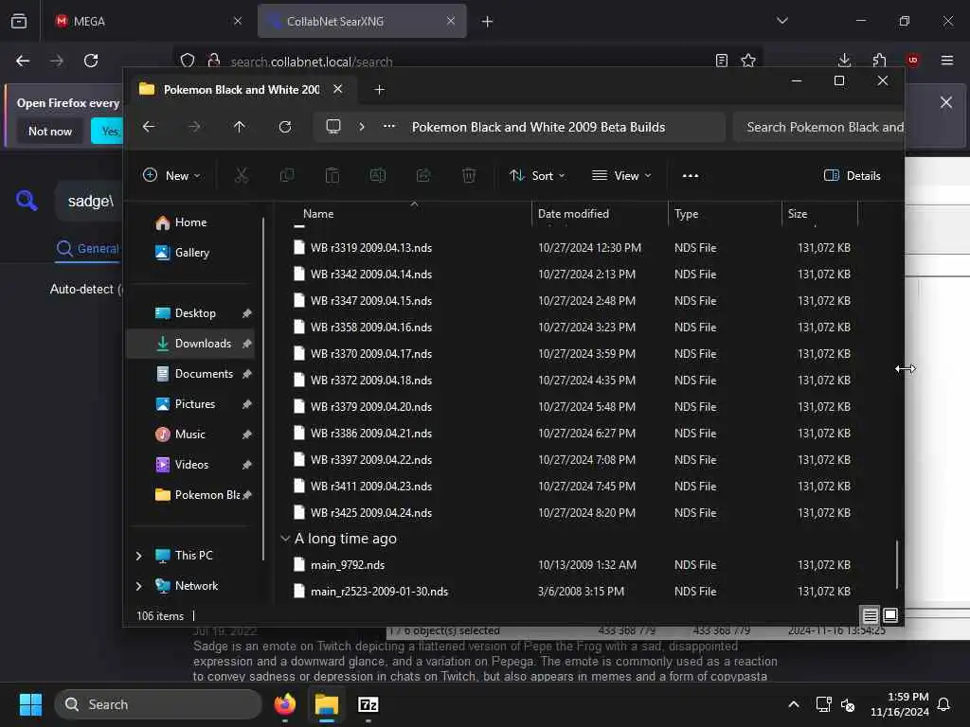
Task: Open Home in navigation pane
Action: click(x=189, y=222)
